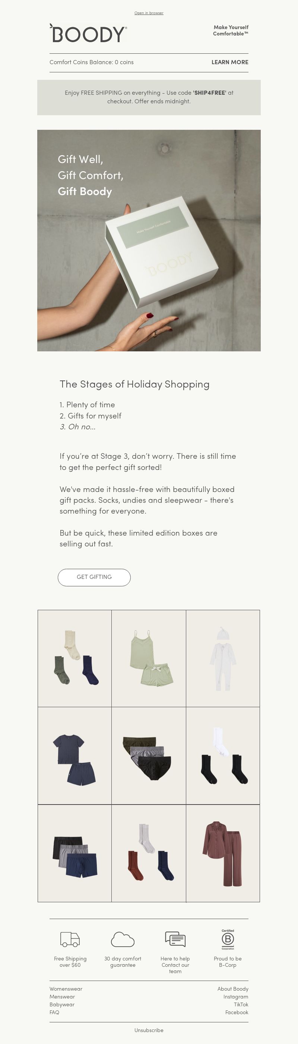Click the free shipping SHIP4FREE banner
Screen dimensions: 298x1044
pos(149,97)
